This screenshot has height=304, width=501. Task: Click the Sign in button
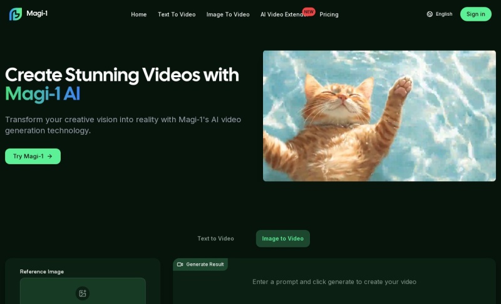click(475, 14)
